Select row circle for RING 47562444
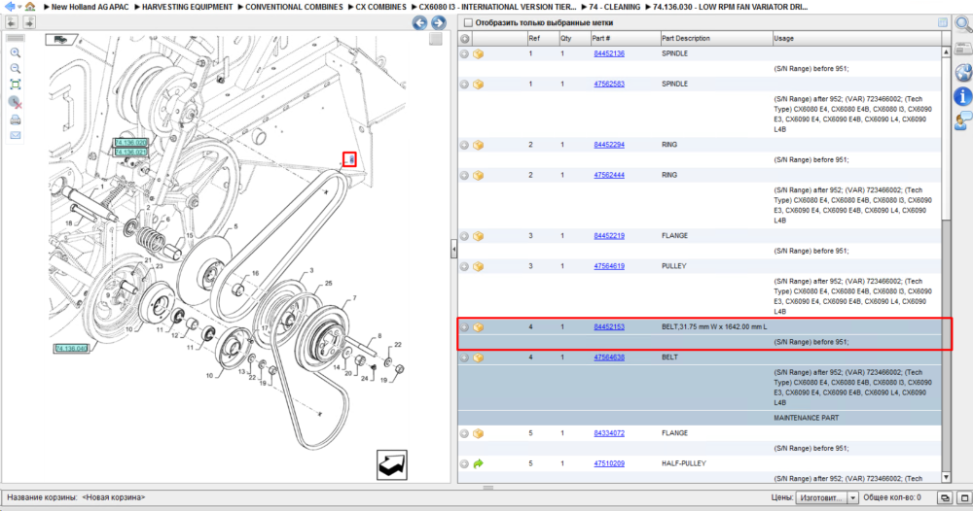Screen dimensions: 973x511 point(464,175)
